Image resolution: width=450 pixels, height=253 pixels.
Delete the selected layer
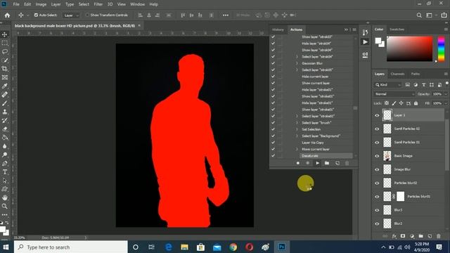click(439, 236)
